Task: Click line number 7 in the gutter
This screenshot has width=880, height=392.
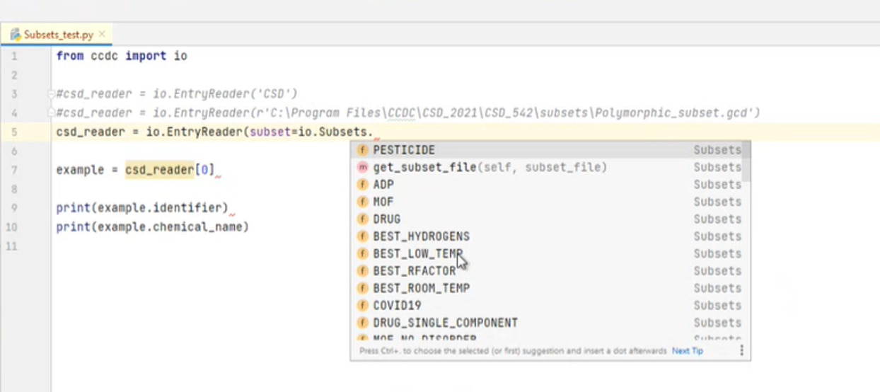Action: click(x=14, y=170)
